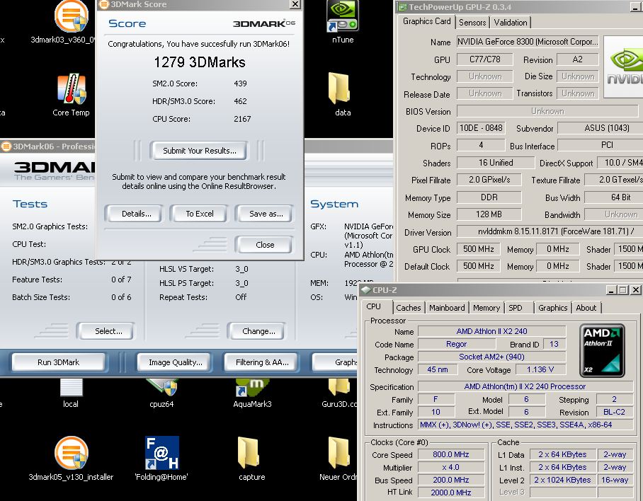This screenshot has width=643, height=501.
Task: Open the Memory tab in CPU-Z
Action: (486, 308)
